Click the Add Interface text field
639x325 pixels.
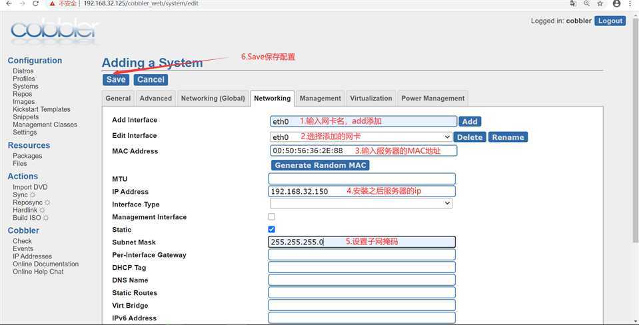[364, 121]
